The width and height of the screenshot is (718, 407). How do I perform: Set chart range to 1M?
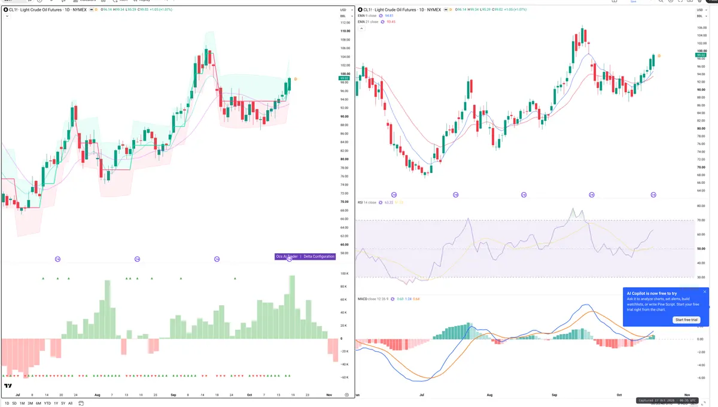(23, 403)
